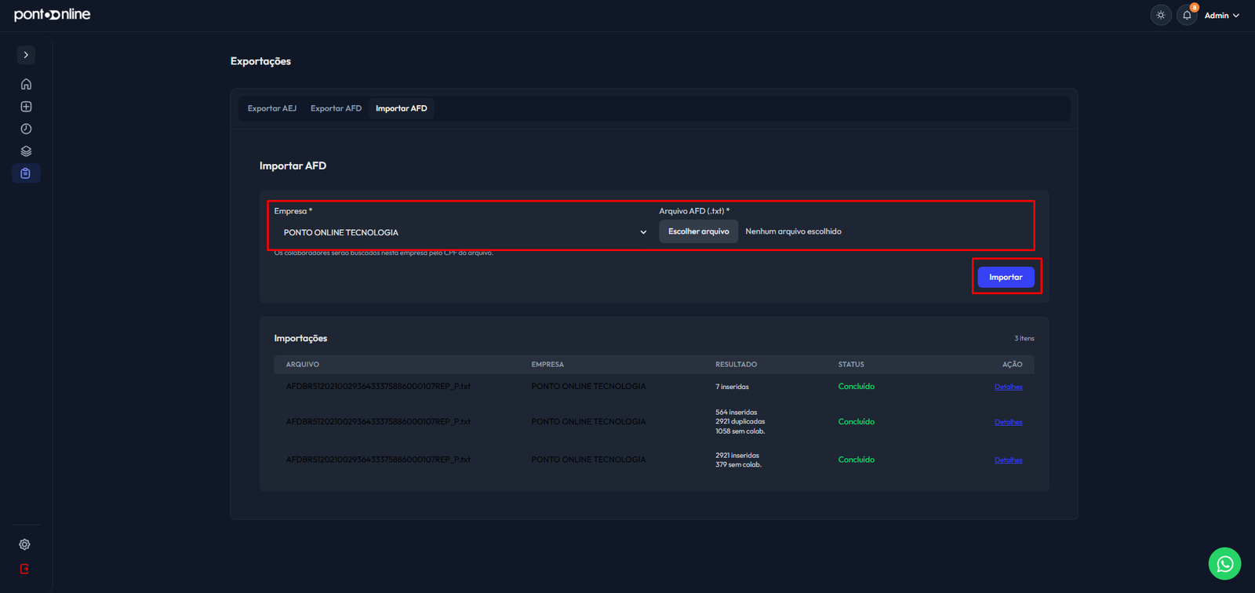Open the layers stack icon in sidebar
This screenshot has height=593, width=1255.
click(26, 151)
